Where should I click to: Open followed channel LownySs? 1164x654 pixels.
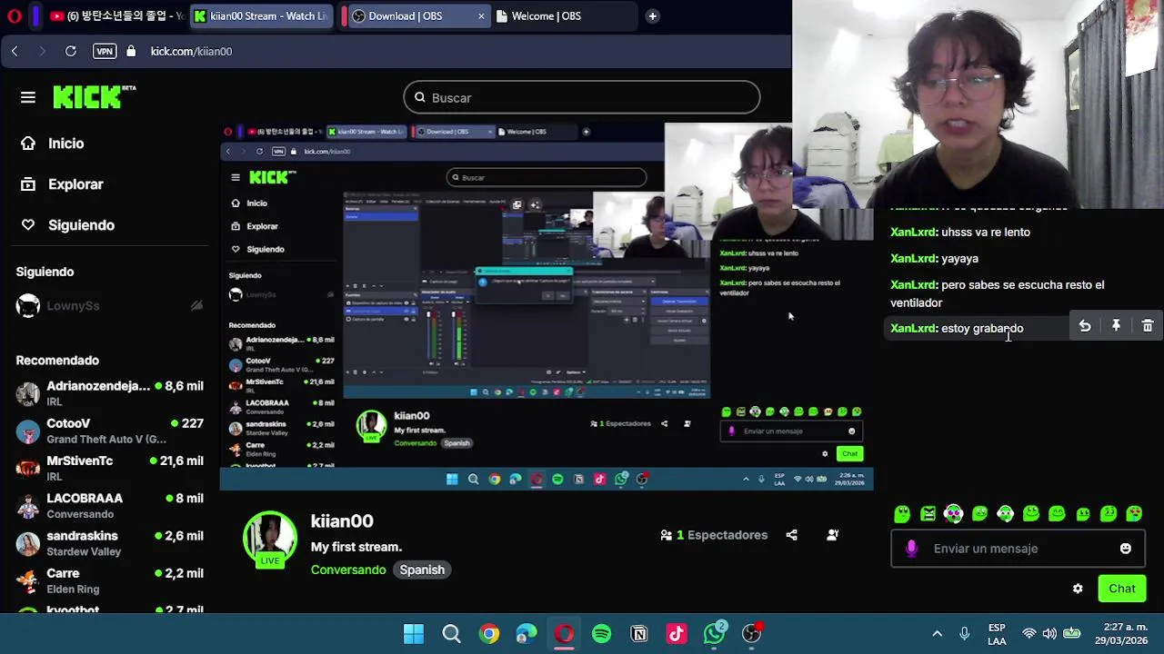pyautogui.click(x=109, y=306)
